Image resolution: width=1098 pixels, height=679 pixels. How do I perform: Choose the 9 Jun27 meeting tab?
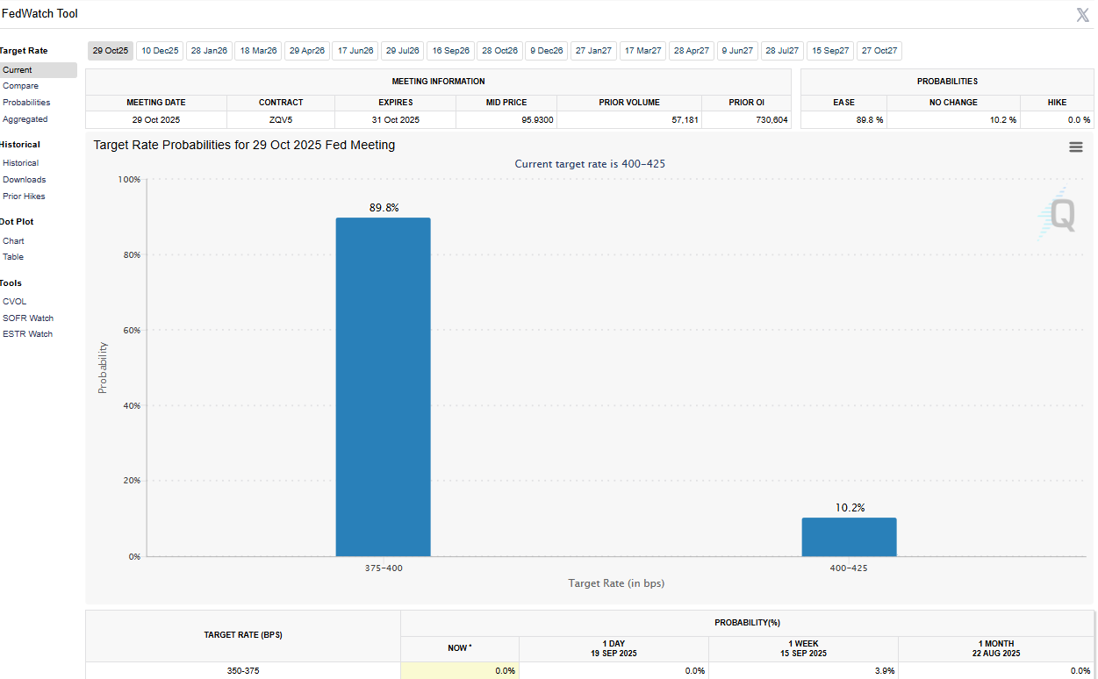738,51
